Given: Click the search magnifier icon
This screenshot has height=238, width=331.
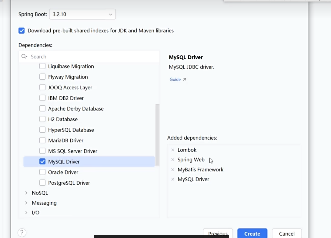Looking at the screenshot, I should click(x=24, y=56).
